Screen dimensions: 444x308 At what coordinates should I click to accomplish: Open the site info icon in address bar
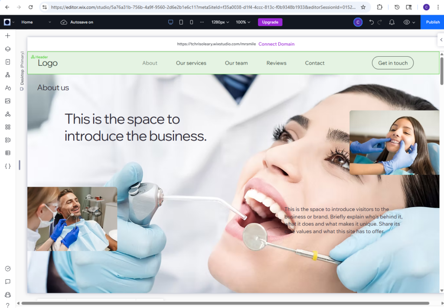coord(45,7)
